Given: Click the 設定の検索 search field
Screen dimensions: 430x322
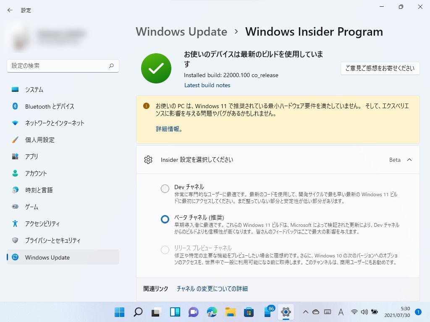Looking at the screenshot, I should pyautogui.click(x=63, y=66).
